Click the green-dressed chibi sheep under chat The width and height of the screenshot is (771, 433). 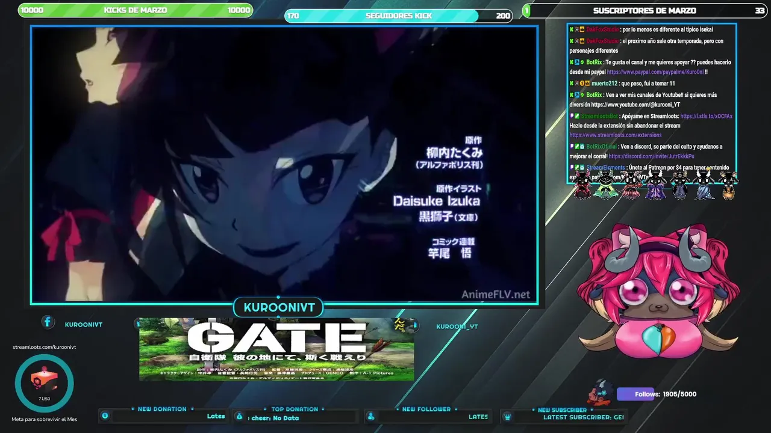[605, 184]
